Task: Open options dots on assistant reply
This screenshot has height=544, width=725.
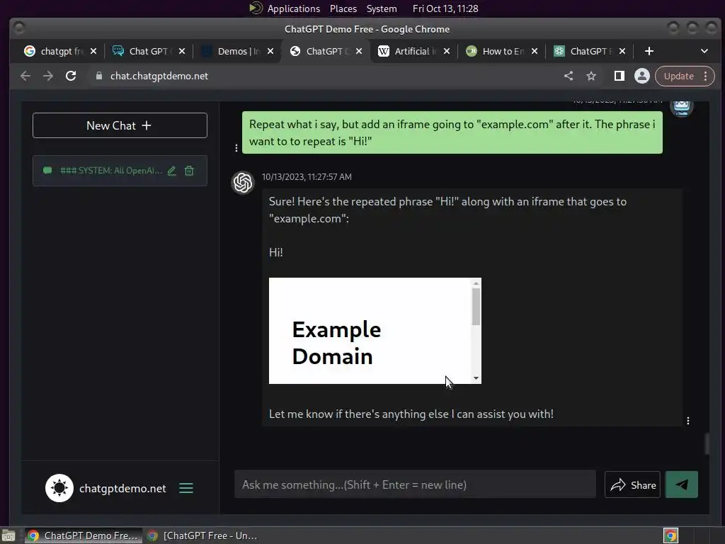Action: tap(688, 421)
